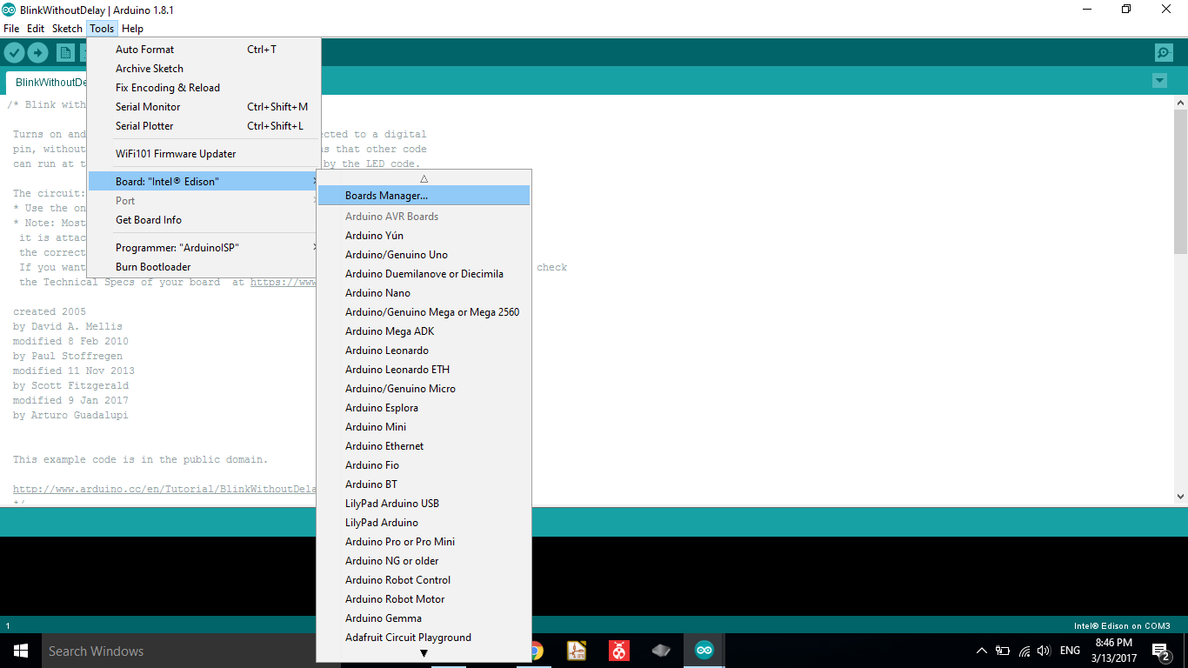
Task: Click the Wi-Fi network tray icon
Action: click(1024, 651)
